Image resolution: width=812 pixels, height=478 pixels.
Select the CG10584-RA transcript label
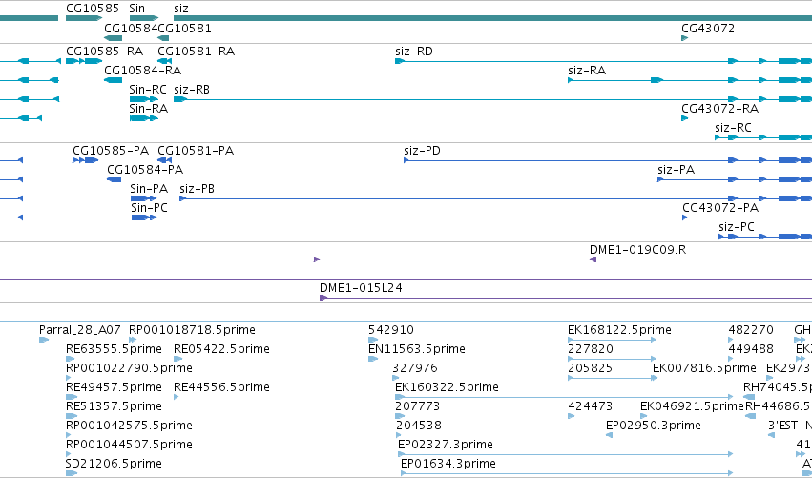point(143,71)
